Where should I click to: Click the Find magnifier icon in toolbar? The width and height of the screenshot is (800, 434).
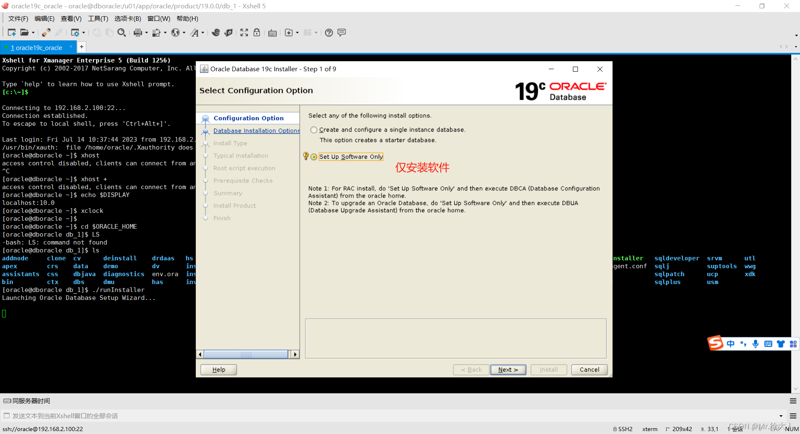pyautogui.click(x=122, y=32)
